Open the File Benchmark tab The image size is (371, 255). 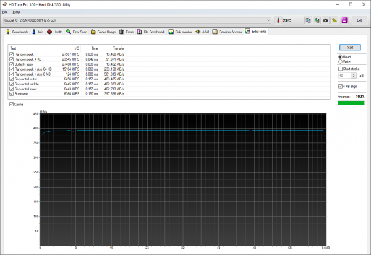pyautogui.click(x=151, y=32)
